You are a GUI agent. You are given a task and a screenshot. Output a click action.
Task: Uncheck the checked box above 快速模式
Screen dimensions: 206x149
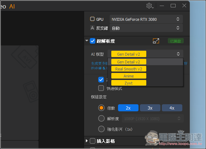(x=101, y=80)
